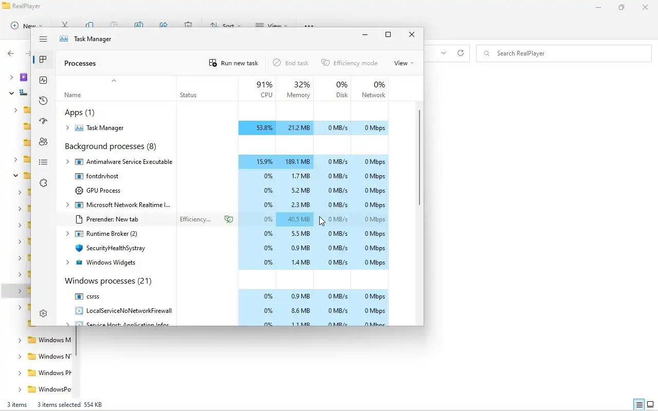Collapse the sort direction caret above Name
Viewport: 658px width, 411px height.
coord(114,81)
